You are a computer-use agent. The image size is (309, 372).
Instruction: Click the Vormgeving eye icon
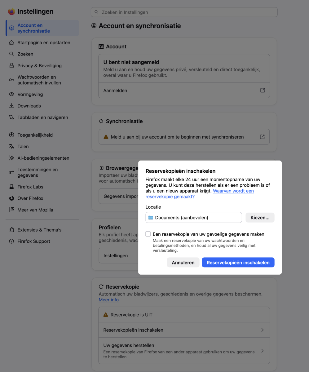(11, 94)
